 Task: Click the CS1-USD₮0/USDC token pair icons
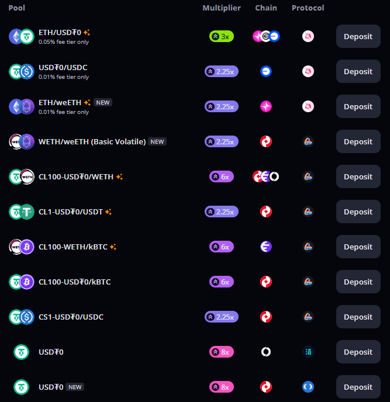point(22,317)
